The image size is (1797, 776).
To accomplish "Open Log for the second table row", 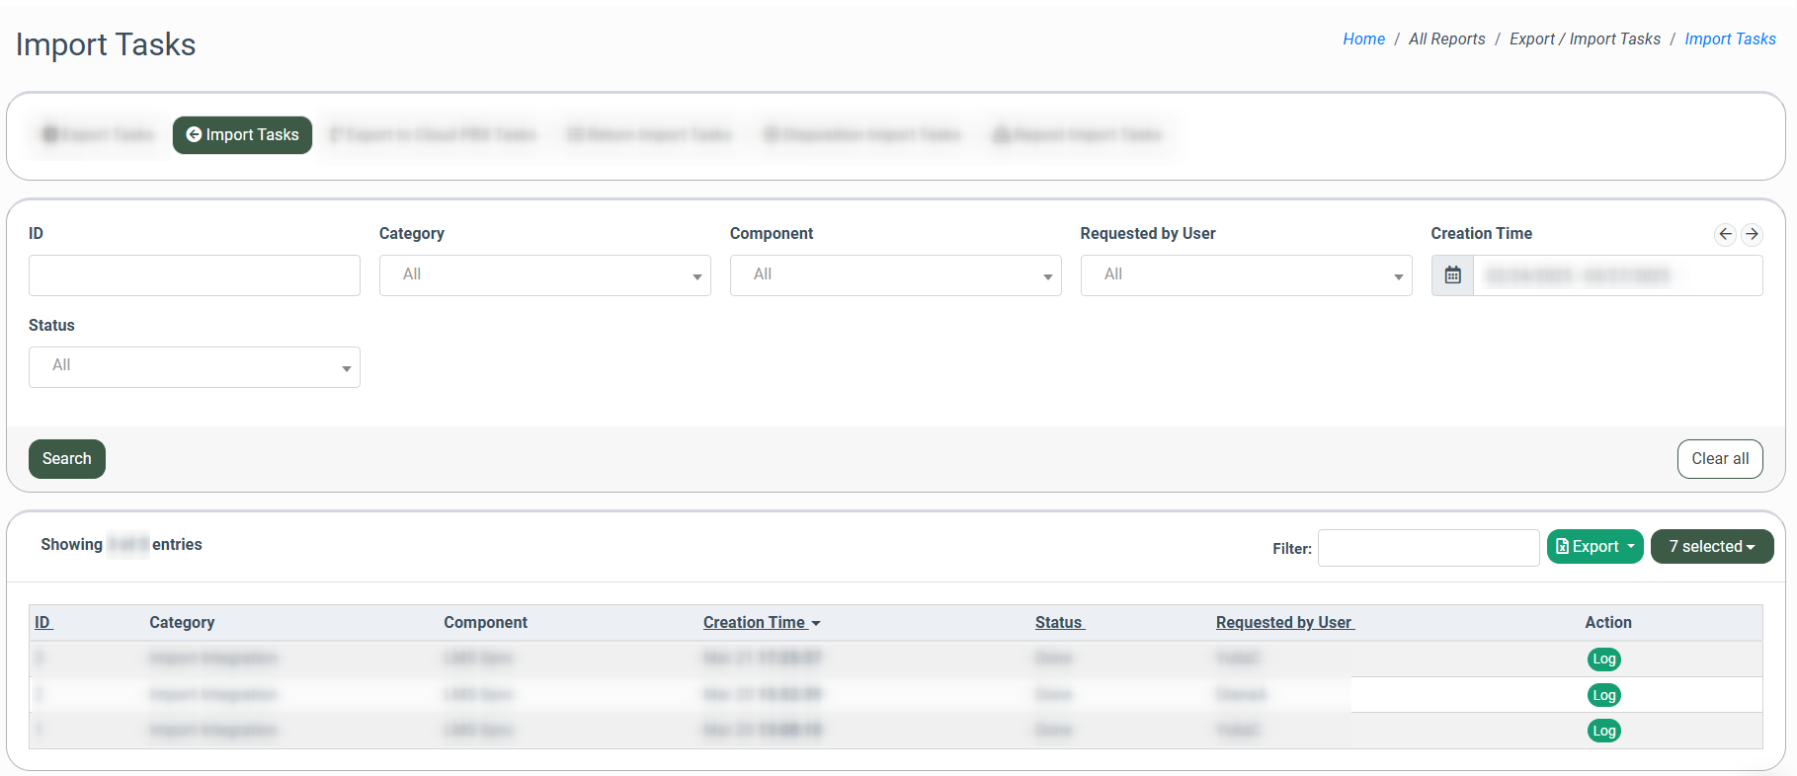I will [1603, 695].
